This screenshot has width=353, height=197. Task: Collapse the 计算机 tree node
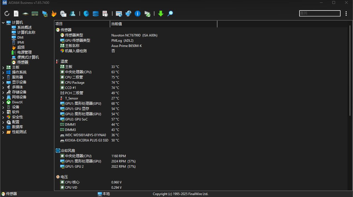(x=3, y=23)
